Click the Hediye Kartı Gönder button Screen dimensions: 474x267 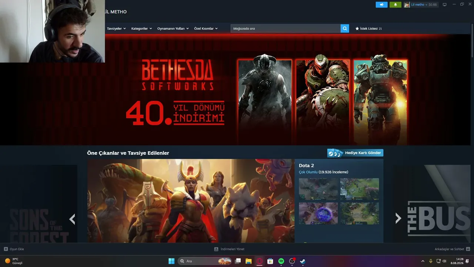(x=355, y=153)
